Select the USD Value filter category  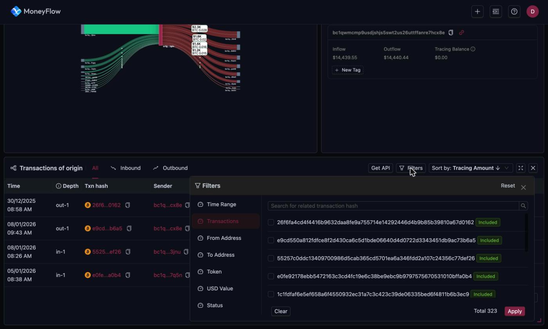tap(225, 288)
